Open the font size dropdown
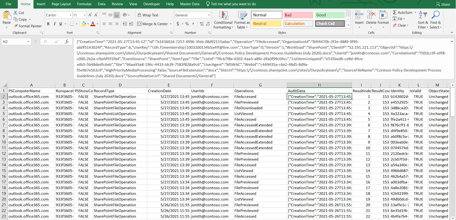This screenshot has height=220, width=456. (x=85, y=15)
